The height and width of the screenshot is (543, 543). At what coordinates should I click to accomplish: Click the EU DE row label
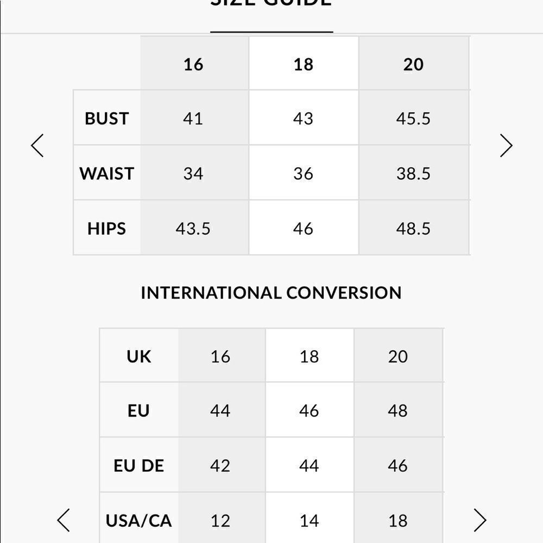[139, 465]
